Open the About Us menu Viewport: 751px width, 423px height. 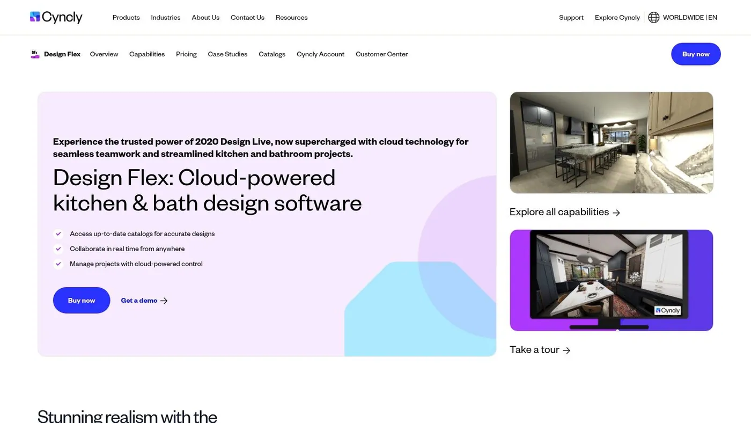pos(205,18)
